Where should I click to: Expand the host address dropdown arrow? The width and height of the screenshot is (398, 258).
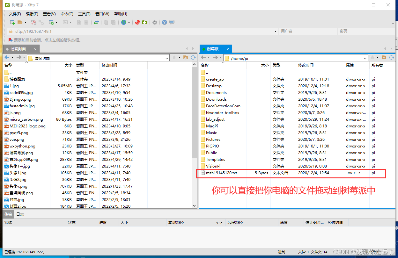[x=276, y=31]
